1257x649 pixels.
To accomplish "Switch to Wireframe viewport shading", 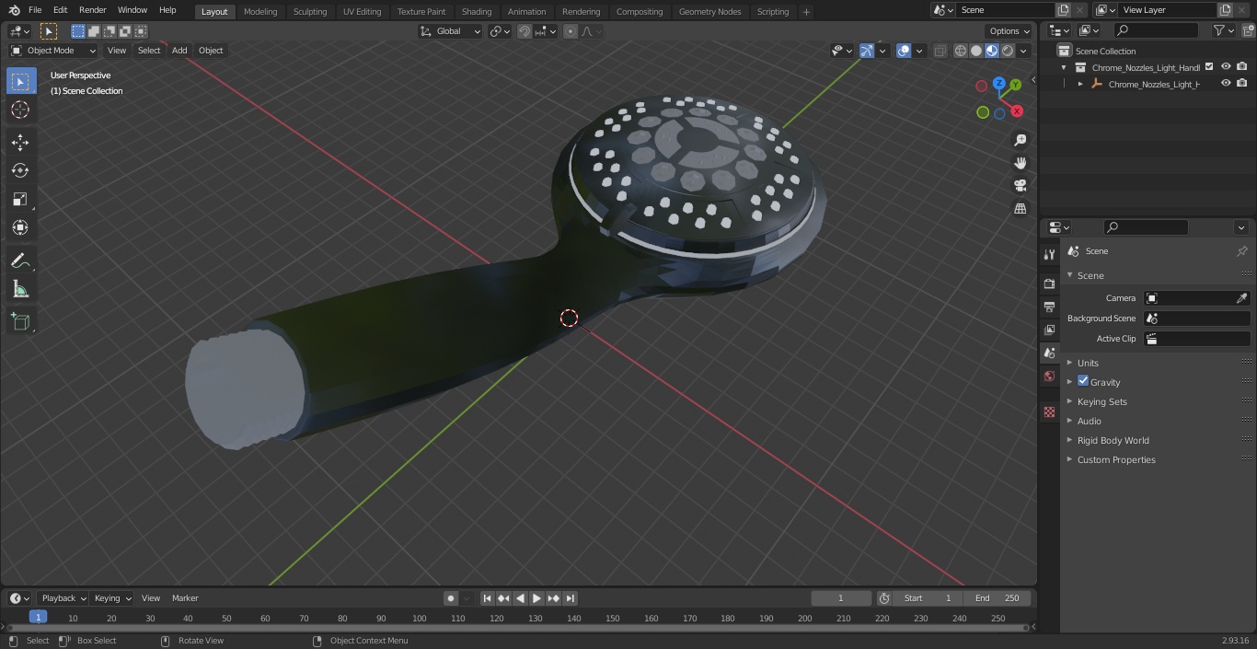I will click(961, 51).
